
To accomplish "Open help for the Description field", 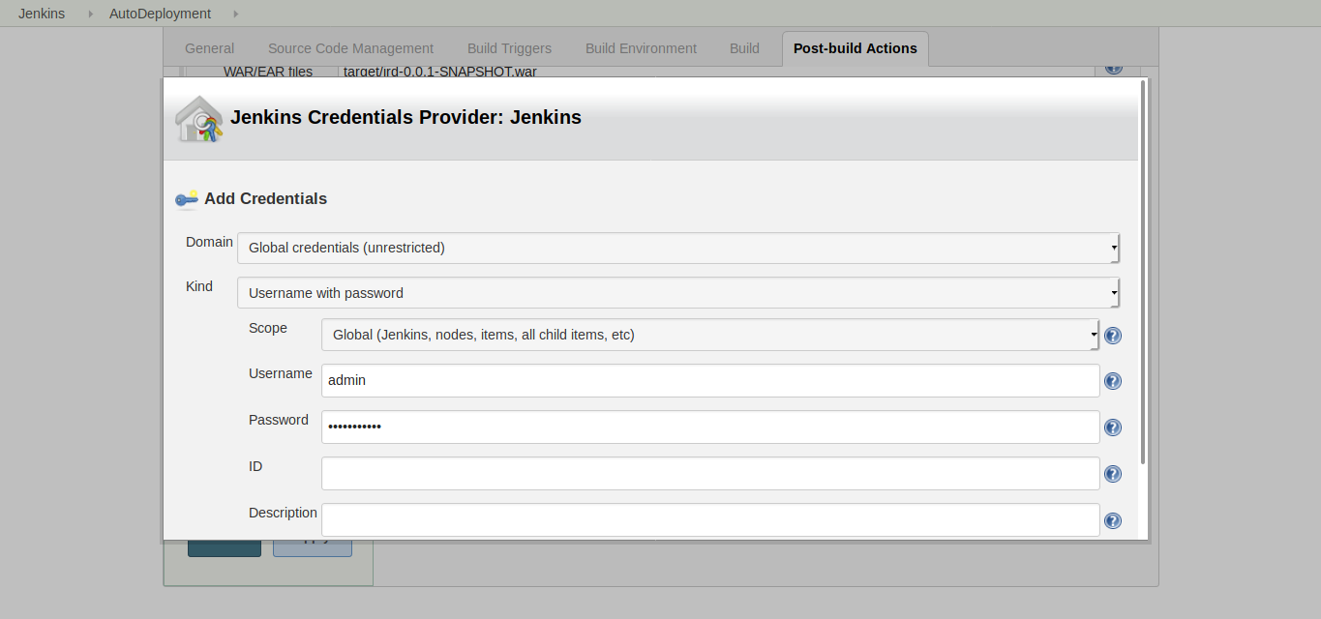I will [x=1113, y=520].
